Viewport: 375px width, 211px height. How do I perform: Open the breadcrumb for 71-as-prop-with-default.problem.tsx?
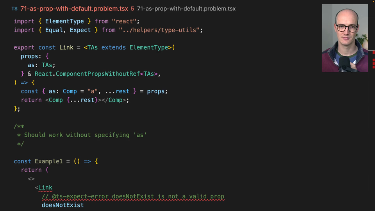point(186,9)
